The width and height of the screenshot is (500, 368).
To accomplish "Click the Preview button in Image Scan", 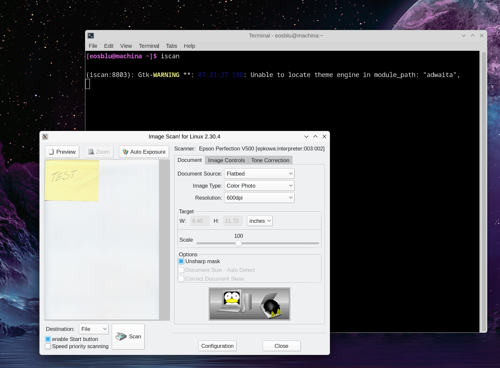I will pos(62,152).
